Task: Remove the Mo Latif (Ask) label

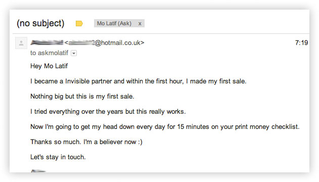Action: click(x=140, y=24)
